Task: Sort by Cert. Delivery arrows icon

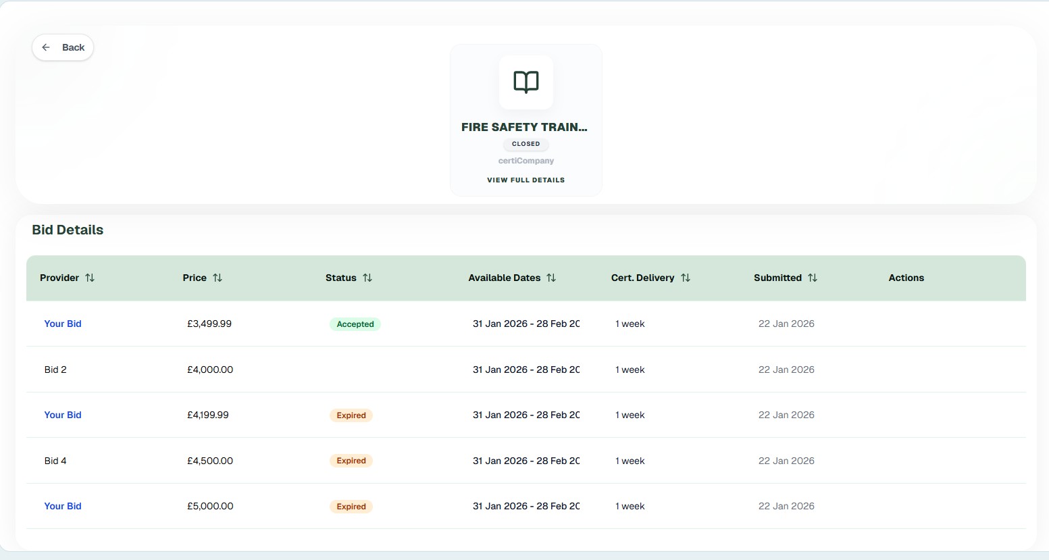Action: (x=686, y=278)
